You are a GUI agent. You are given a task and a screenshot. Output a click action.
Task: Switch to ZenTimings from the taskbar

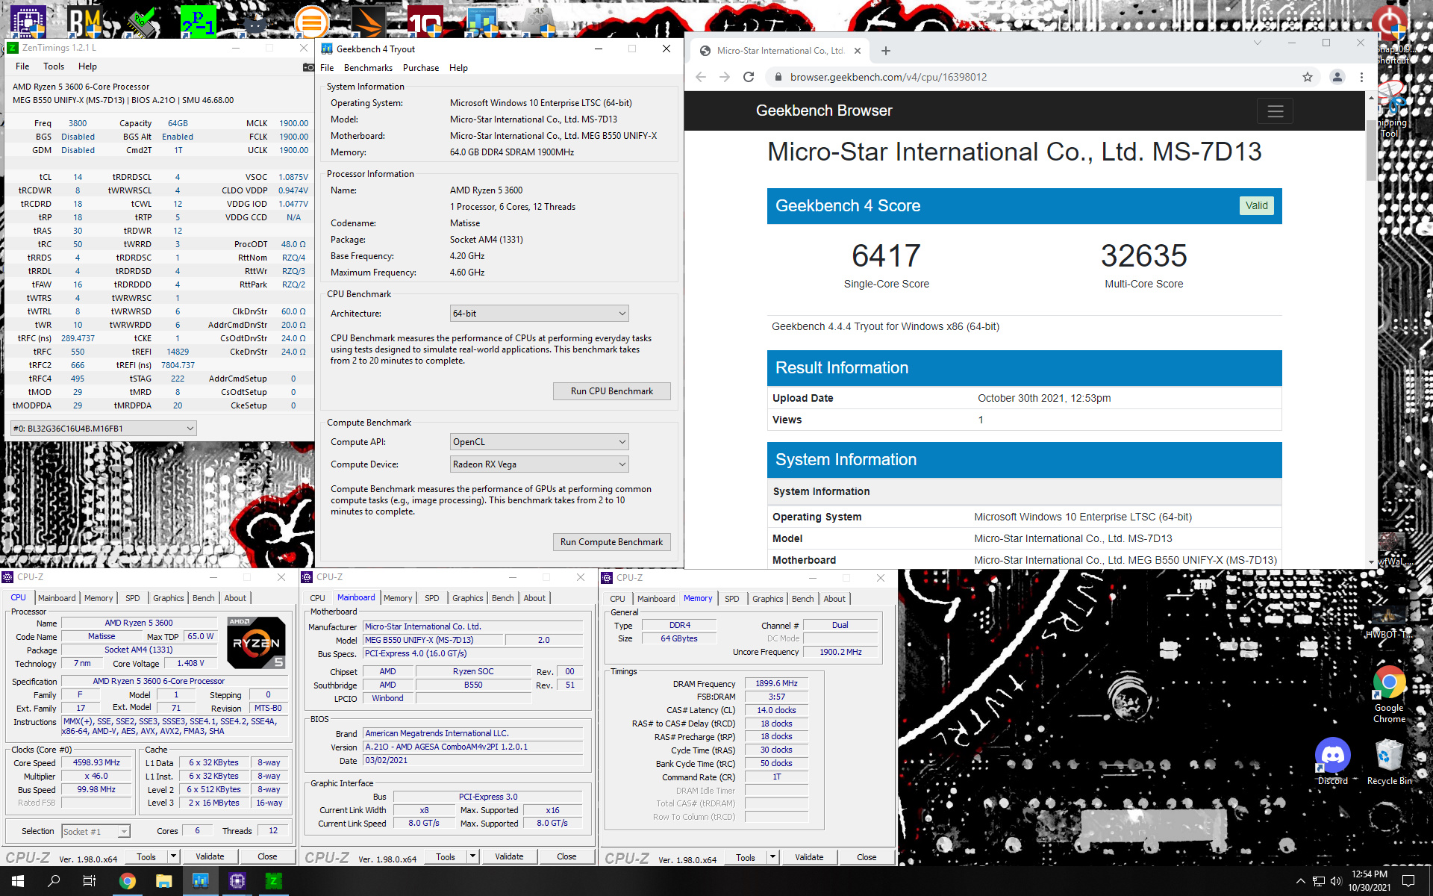273,881
